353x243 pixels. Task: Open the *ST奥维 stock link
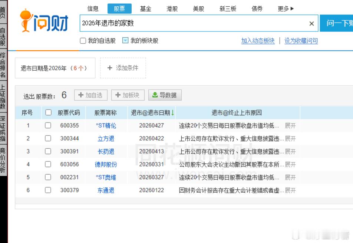tap(106, 178)
